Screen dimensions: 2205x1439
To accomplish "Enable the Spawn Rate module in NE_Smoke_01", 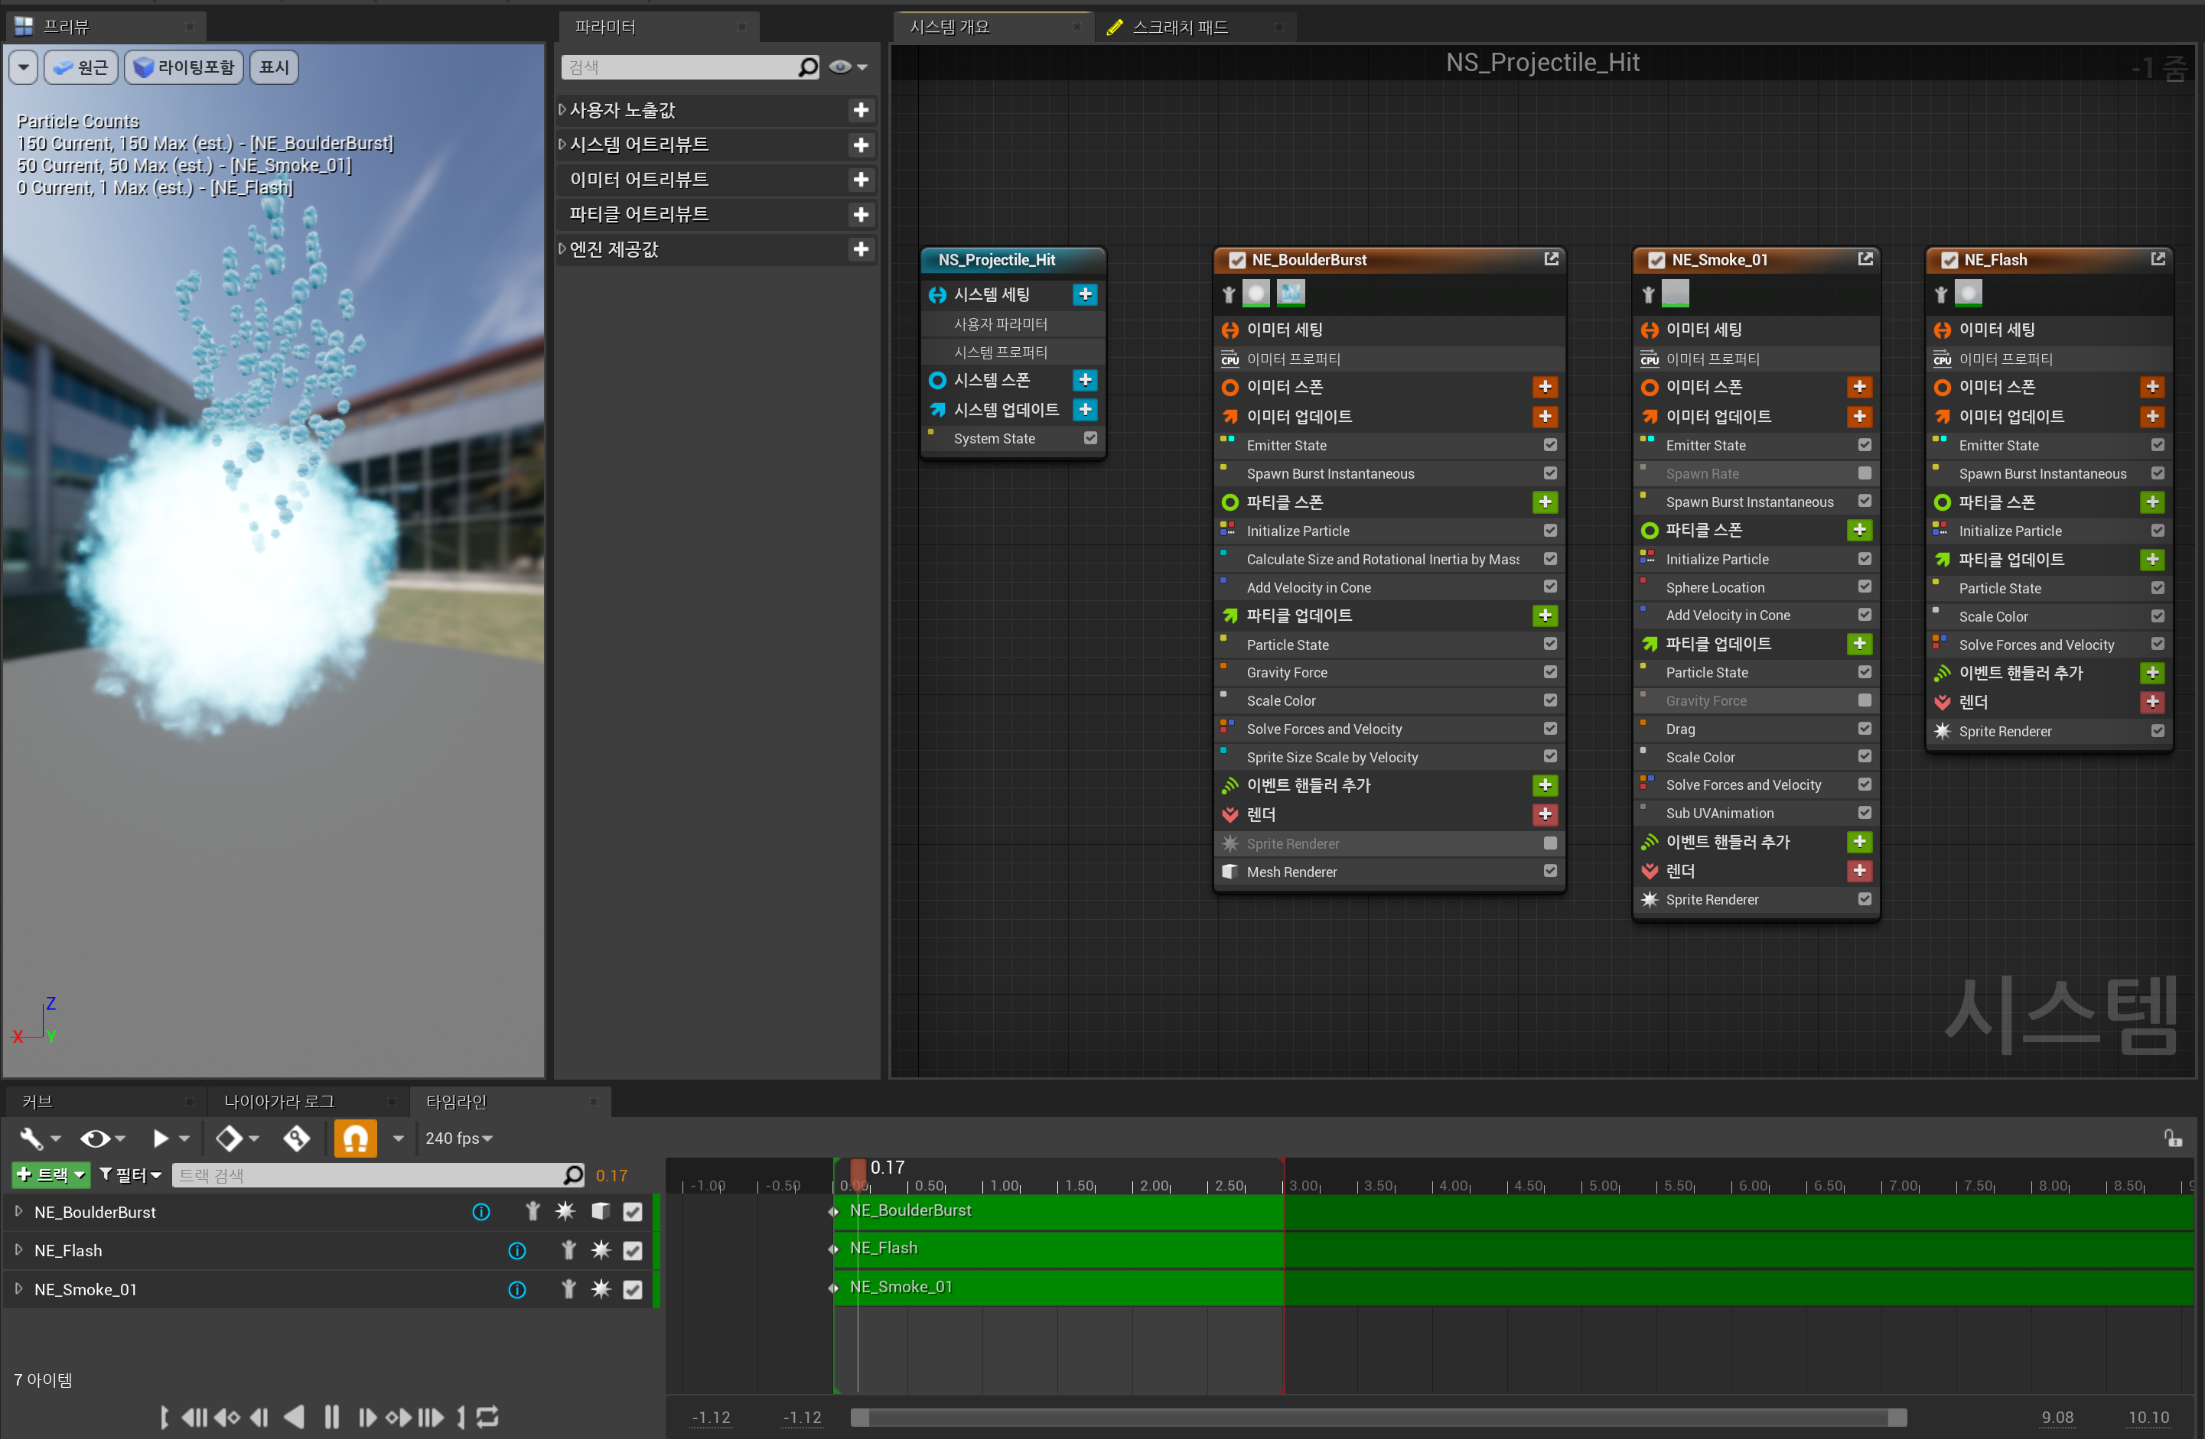I will [x=1864, y=473].
